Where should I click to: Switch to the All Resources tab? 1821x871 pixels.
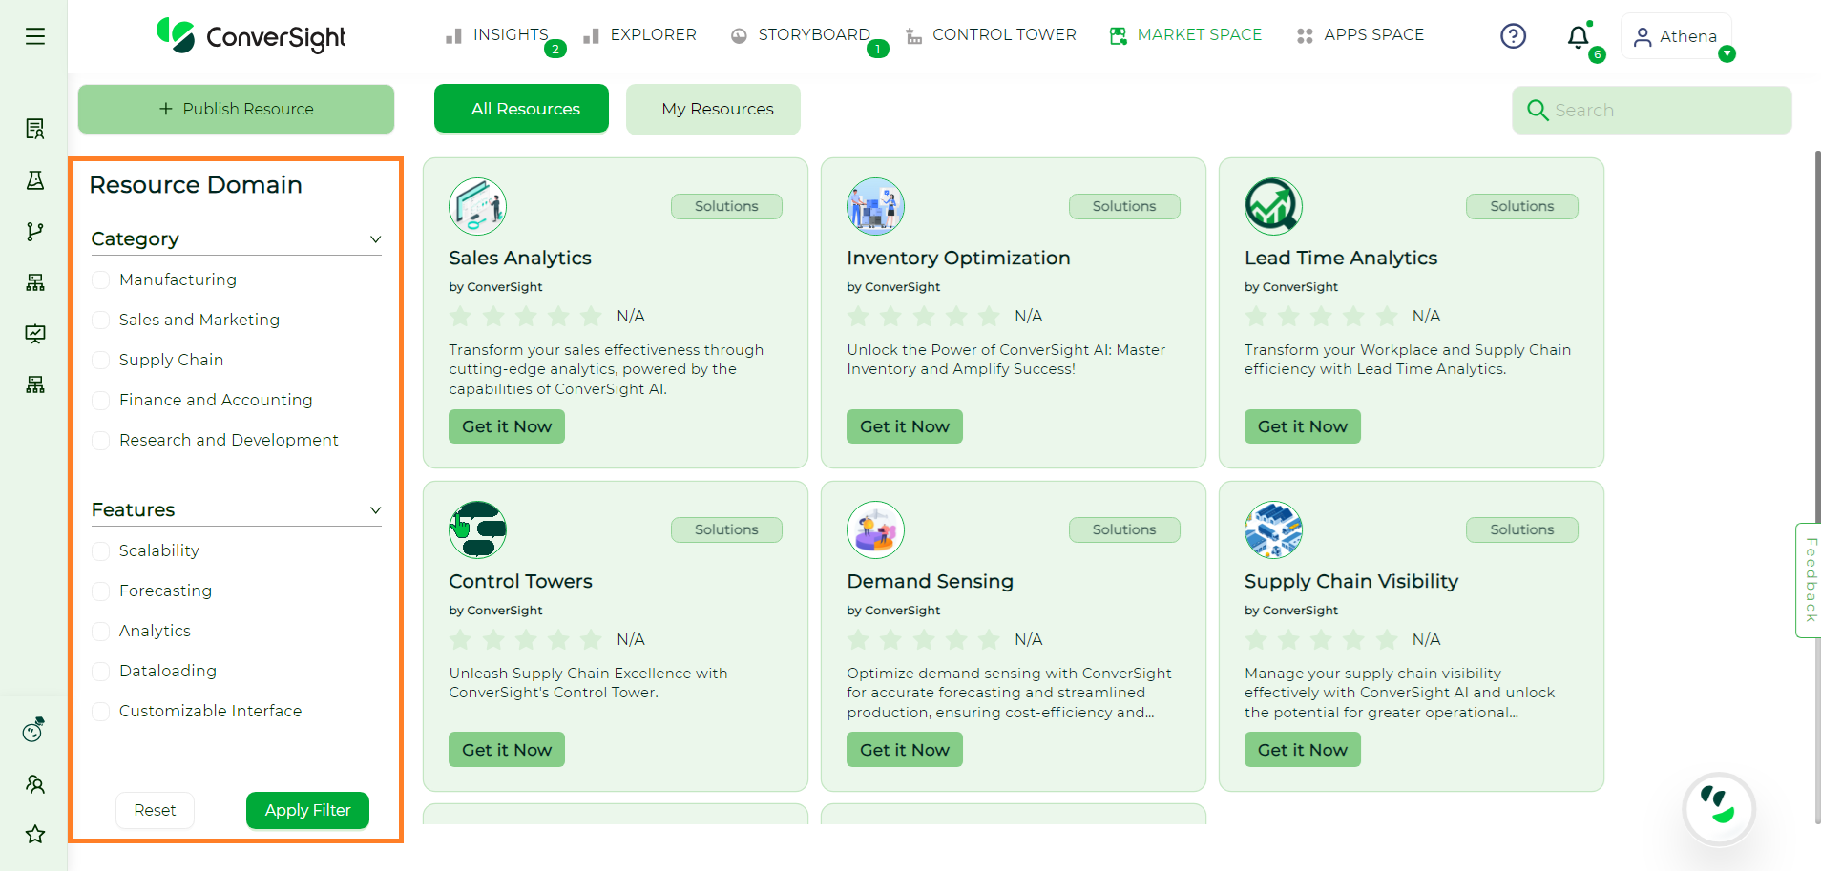521,109
